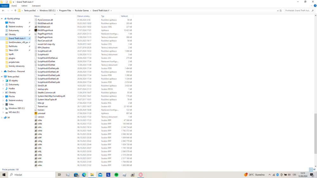
Task: Open the Soubor menu
Action: coord(4,6)
